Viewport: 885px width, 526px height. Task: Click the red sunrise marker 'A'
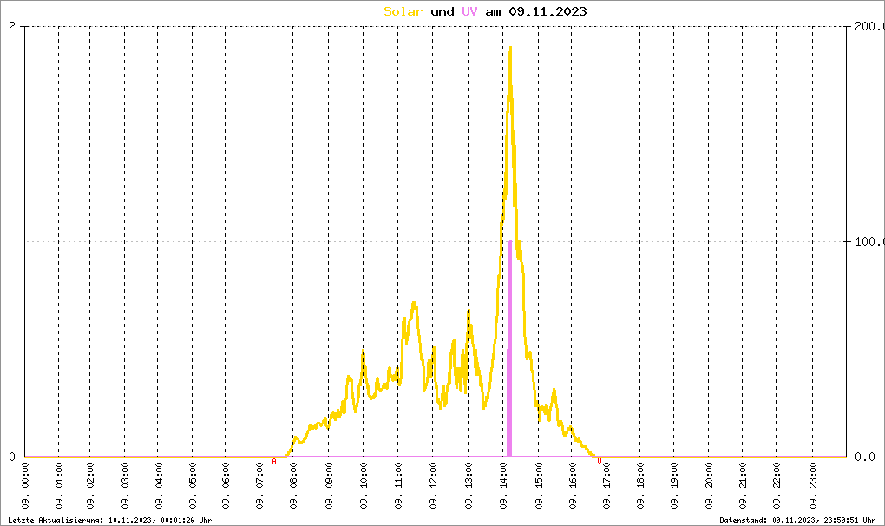point(274,461)
